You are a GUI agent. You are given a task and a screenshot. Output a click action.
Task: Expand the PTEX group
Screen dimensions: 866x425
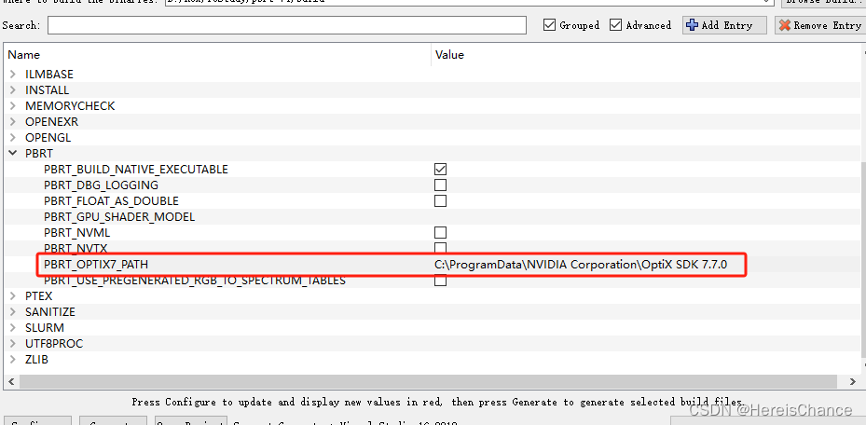pos(13,296)
